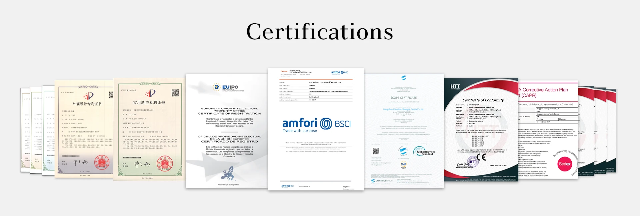The image size is (640, 216).
Task: Open the rightmost red-striped certificate
Action: click(611, 131)
